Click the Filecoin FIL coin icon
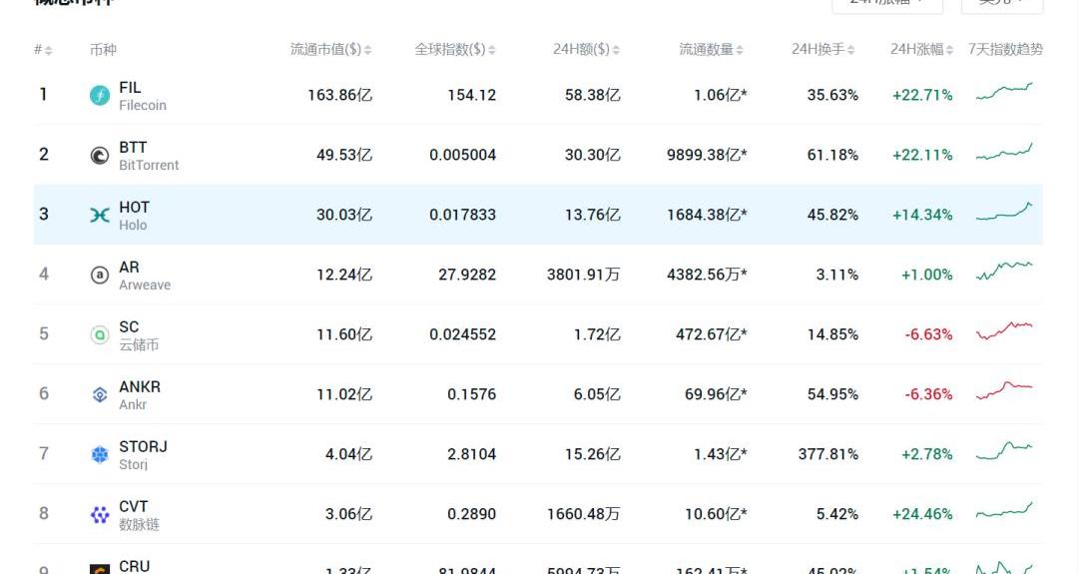The width and height of the screenshot is (1078, 574). point(100,96)
